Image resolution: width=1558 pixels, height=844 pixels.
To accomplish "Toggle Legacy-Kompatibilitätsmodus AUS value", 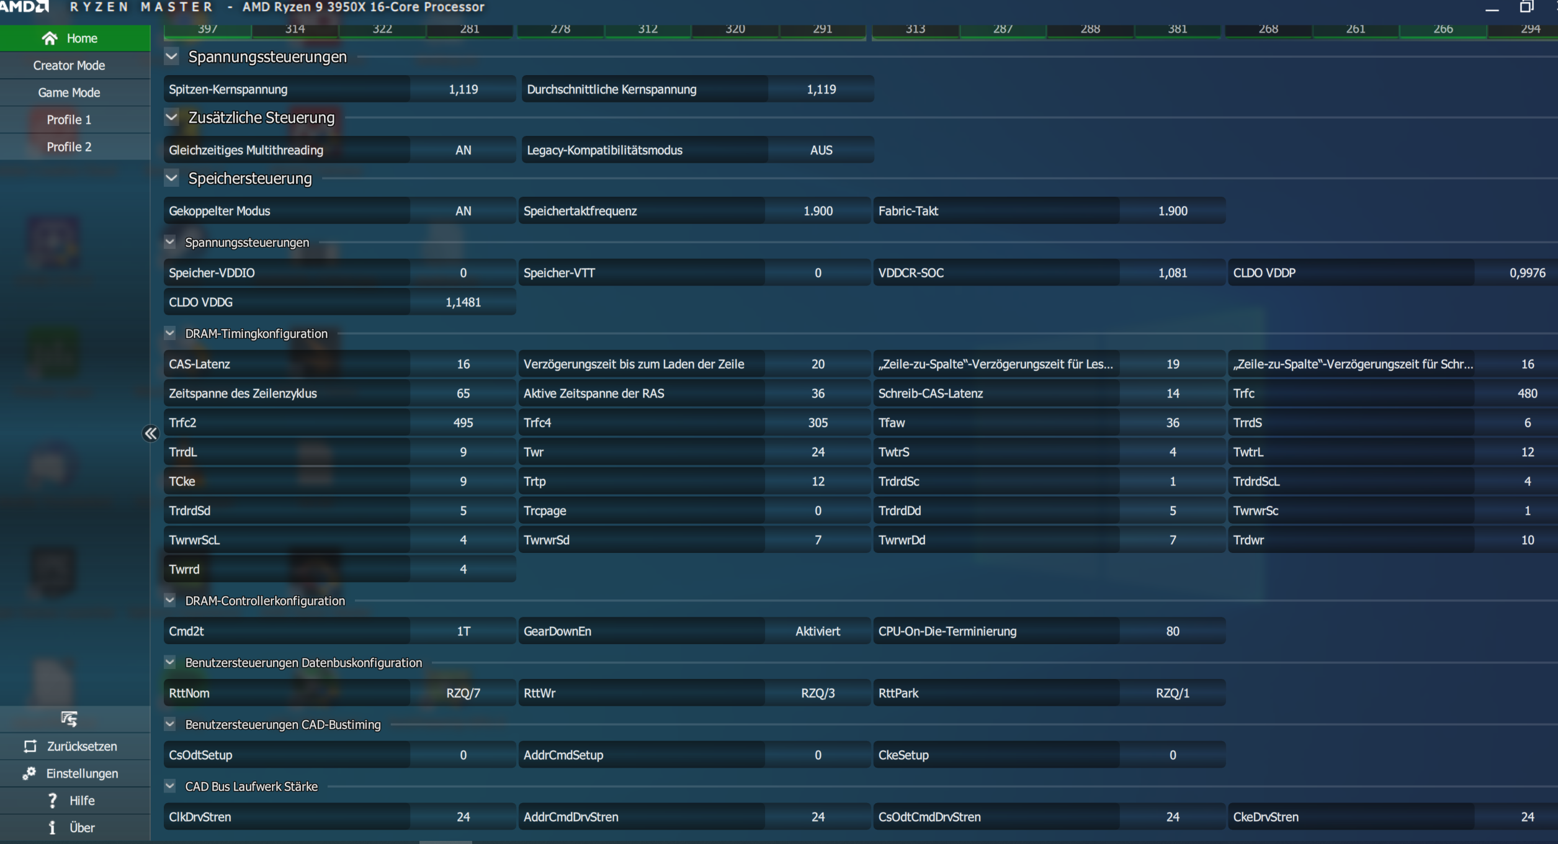I will 820,150.
